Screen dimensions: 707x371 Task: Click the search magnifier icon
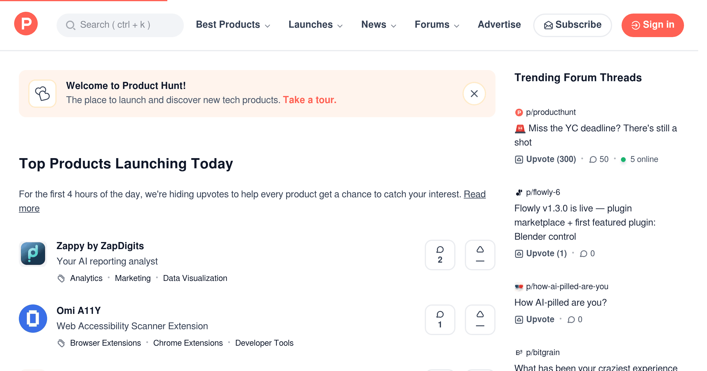pos(70,25)
